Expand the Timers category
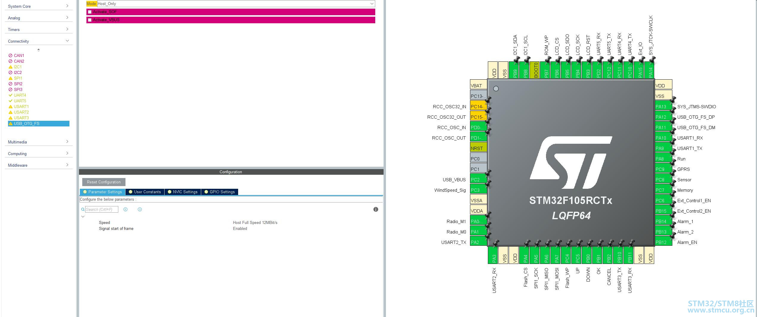 tap(38, 29)
